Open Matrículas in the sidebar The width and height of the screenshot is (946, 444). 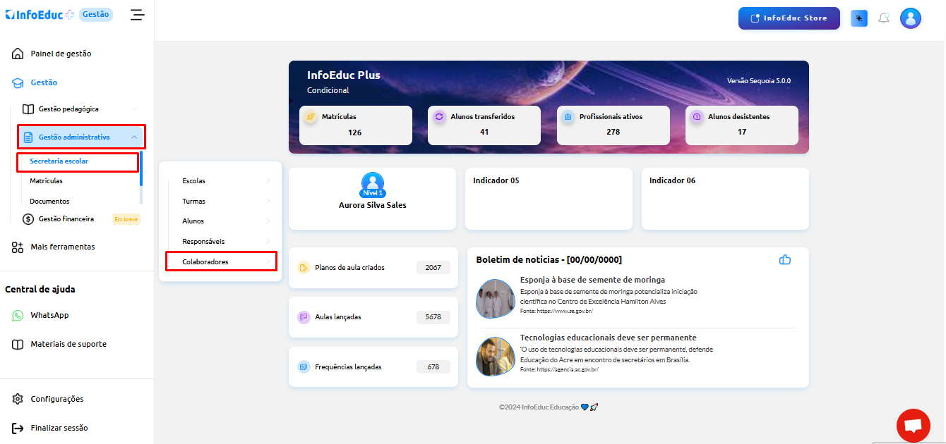46,181
